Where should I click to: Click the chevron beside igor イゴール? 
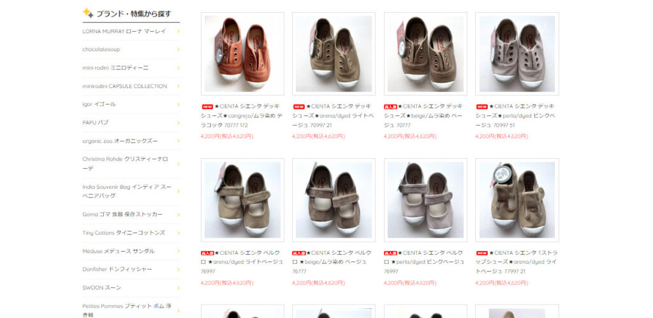(x=179, y=105)
